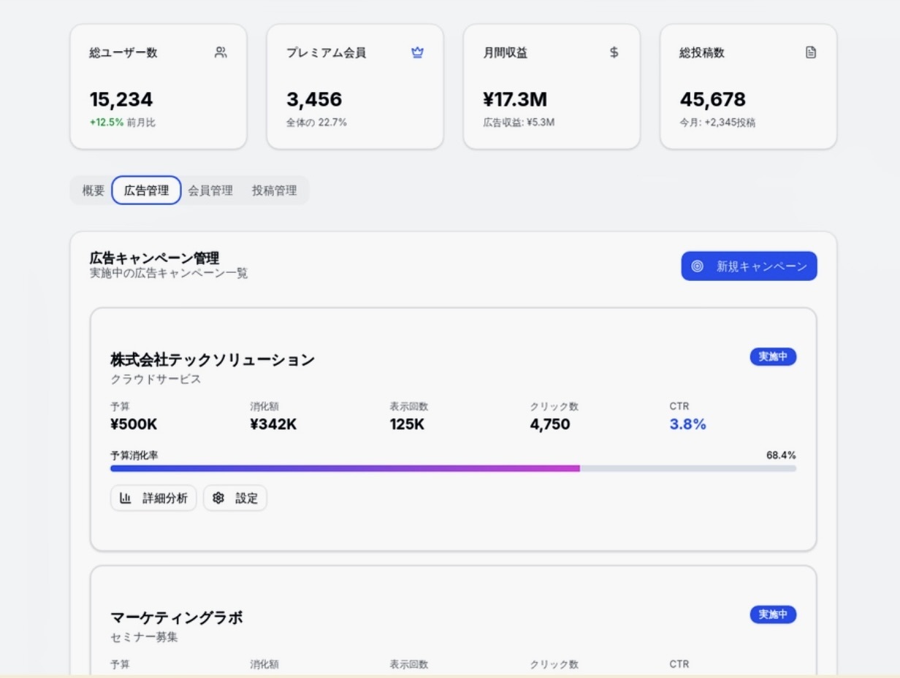Screen dimensions: 900x678
Task: Open the 会員管理 tab
Action: tap(210, 190)
